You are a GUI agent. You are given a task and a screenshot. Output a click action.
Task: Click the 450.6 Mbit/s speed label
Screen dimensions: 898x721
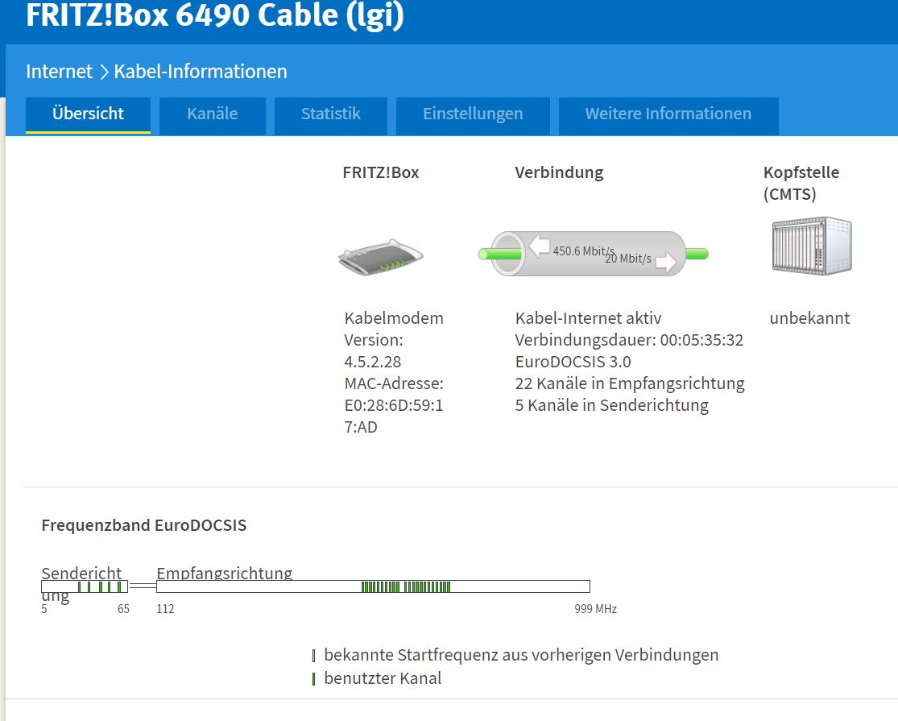click(x=584, y=251)
